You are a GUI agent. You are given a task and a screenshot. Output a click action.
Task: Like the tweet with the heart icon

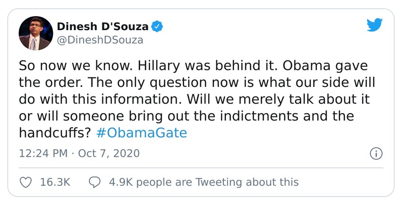(x=26, y=182)
